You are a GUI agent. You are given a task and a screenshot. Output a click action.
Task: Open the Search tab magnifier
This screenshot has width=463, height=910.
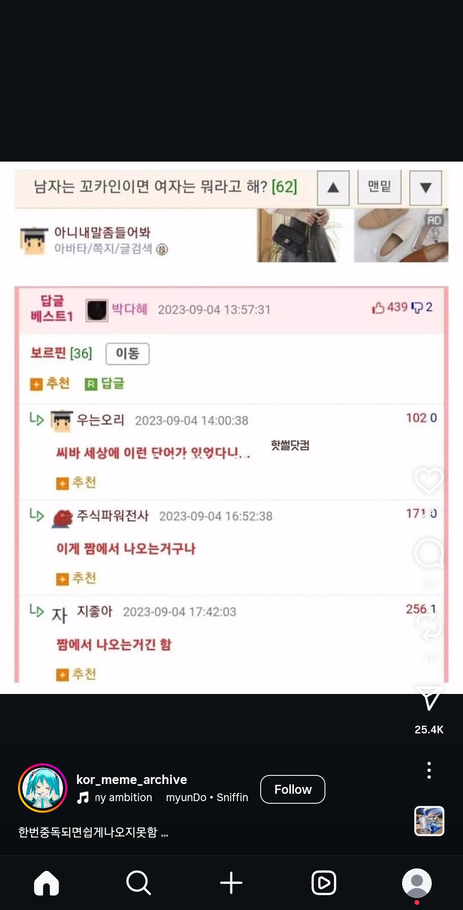[138, 883]
